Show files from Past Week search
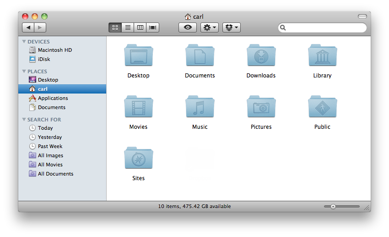The height and width of the screenshot is (237, 389). coord(62,146)
